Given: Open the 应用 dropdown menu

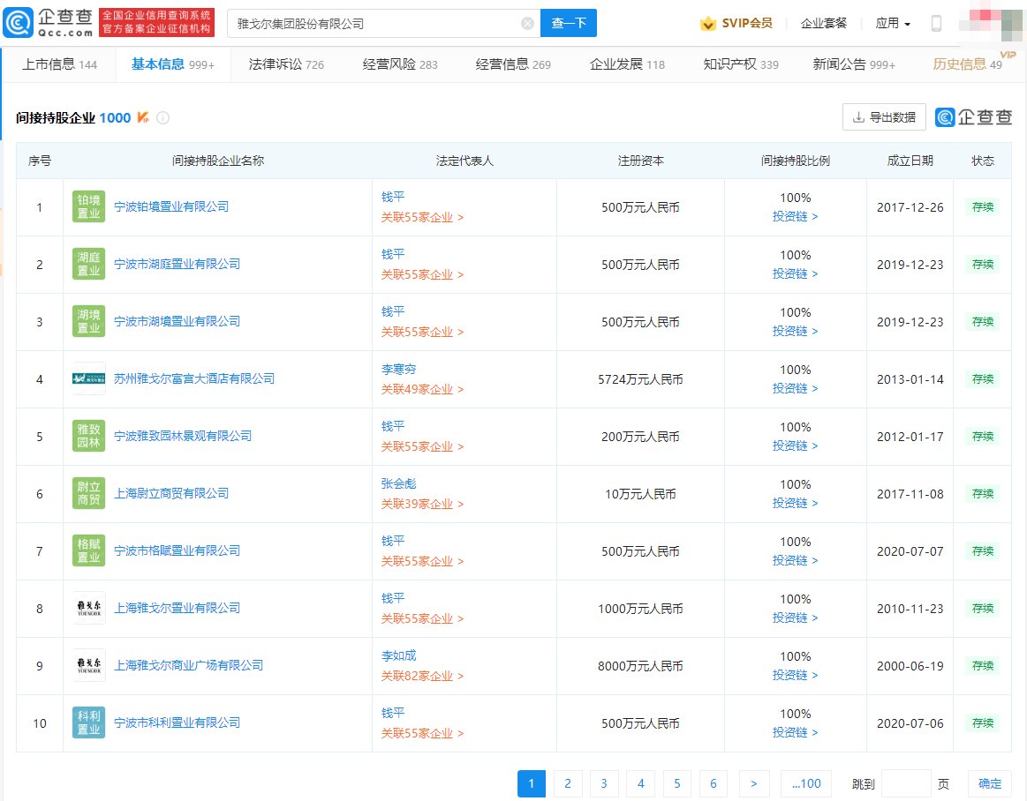Looking at the screenshot, I should 892,23.
